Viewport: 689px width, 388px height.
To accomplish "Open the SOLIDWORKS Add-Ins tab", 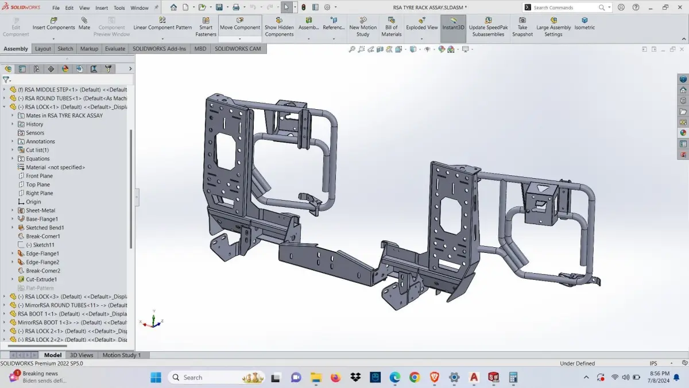I will (159, 49).
